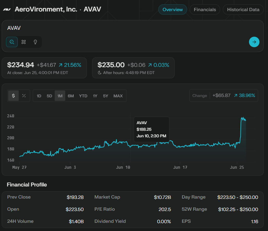The width and height of the screenshot is (268, 231).
Task: Submit the query with the arrow button
Action: pos(254,42)
